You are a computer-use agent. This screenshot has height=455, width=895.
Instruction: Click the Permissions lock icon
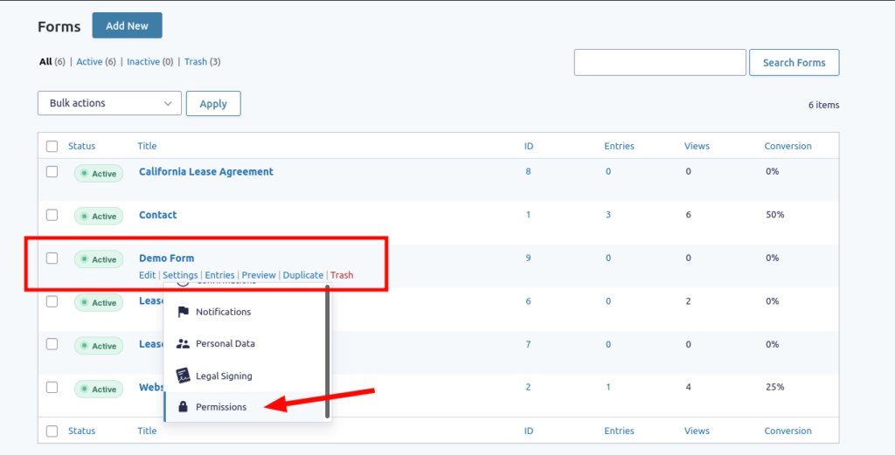coord(183,407)
